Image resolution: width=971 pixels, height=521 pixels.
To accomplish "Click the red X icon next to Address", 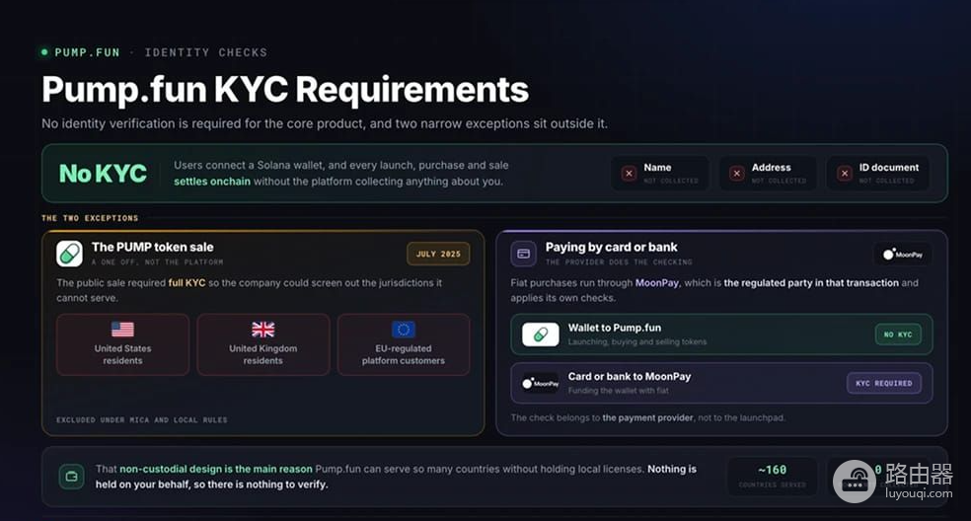I will (x=737, y=174).
